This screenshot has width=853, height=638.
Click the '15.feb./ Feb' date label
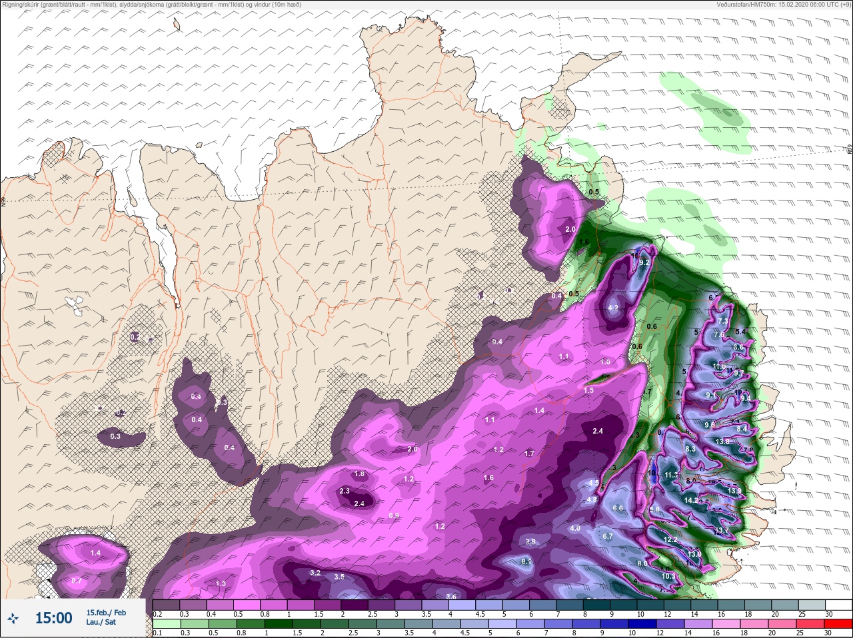click(x=106, y=612)
